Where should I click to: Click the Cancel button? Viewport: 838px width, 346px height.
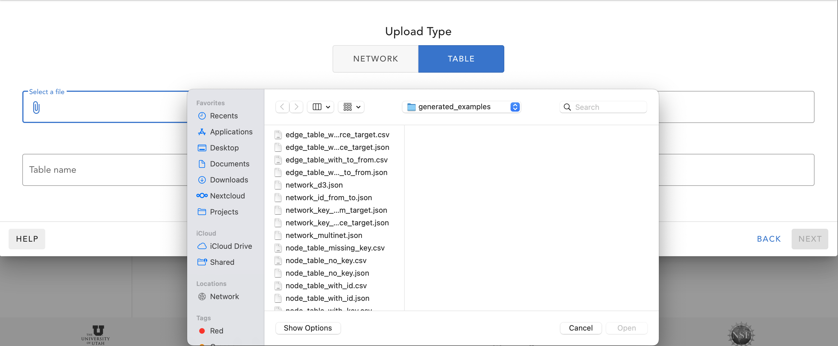click(580, 328)
